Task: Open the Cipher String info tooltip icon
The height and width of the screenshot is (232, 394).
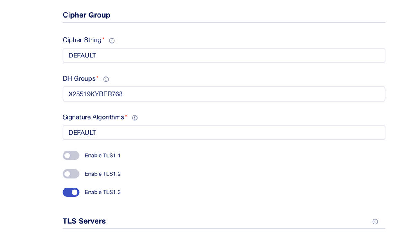Action: (112, 41)
